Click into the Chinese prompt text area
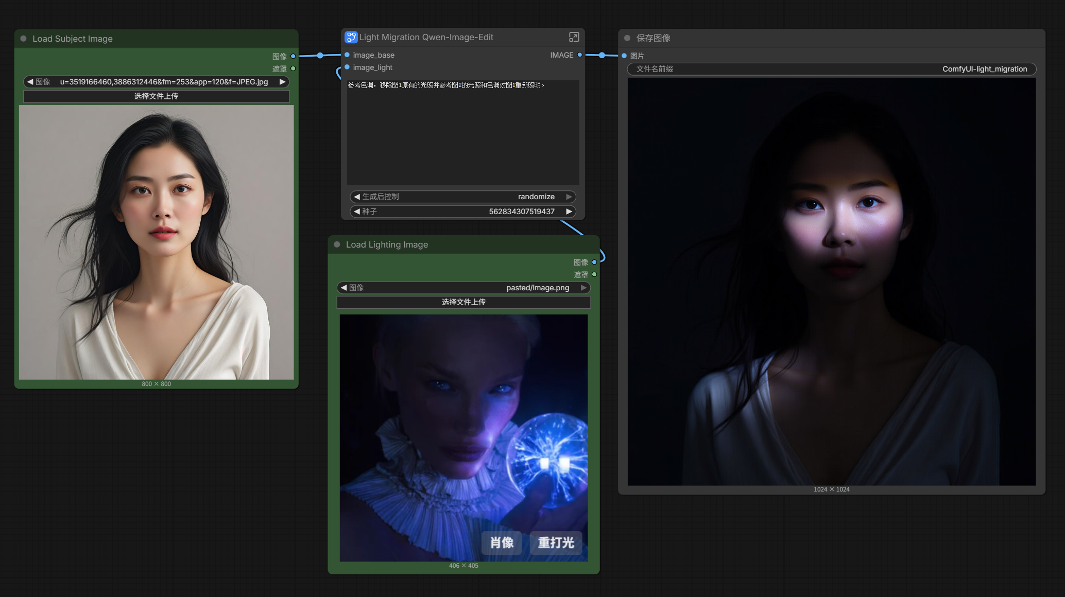 [462, 132]
